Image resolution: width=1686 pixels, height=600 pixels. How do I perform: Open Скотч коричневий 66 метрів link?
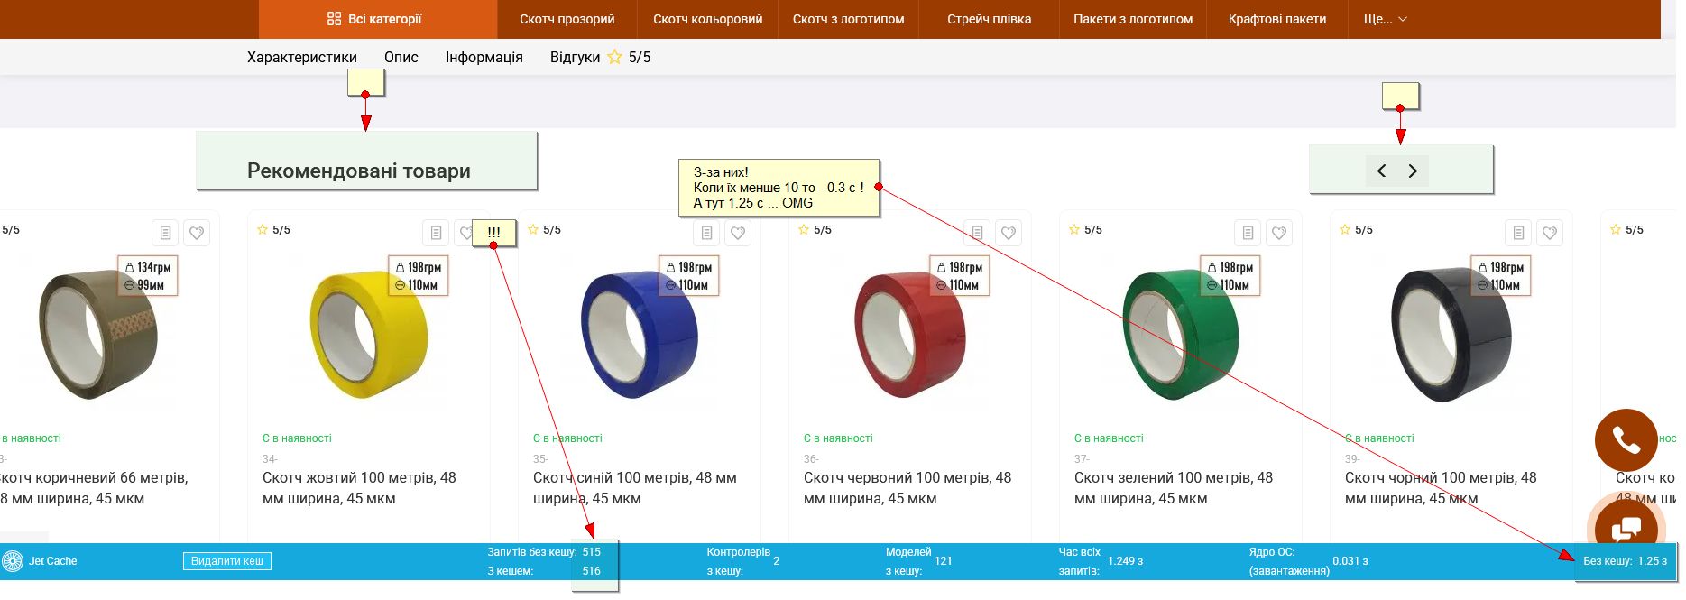93,488
